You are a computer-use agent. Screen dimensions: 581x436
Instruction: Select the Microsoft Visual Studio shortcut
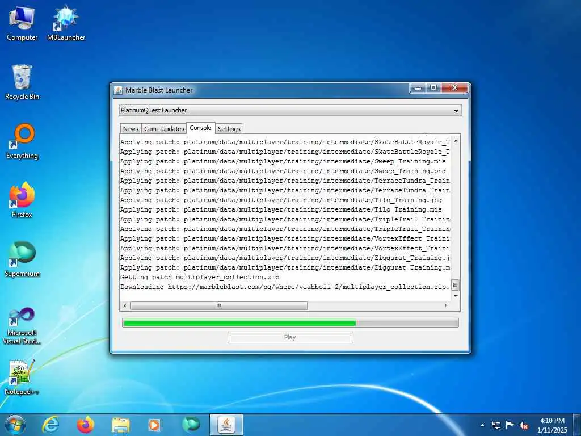tap(22, 326)
